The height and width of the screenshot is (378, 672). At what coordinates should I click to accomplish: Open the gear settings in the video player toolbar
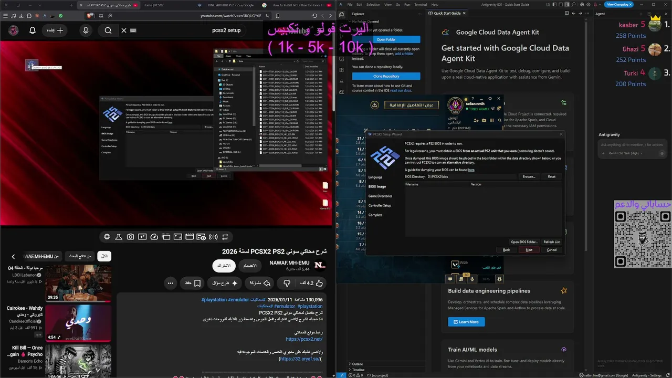(x=107, y=237)
